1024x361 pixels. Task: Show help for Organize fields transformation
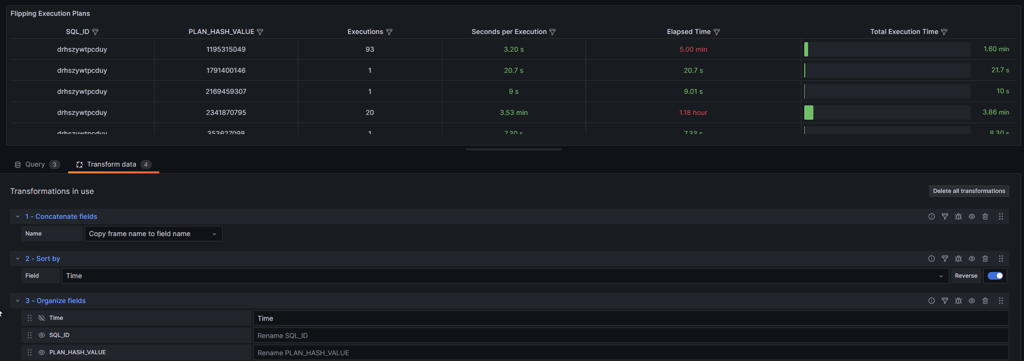(x=932, y=301)
